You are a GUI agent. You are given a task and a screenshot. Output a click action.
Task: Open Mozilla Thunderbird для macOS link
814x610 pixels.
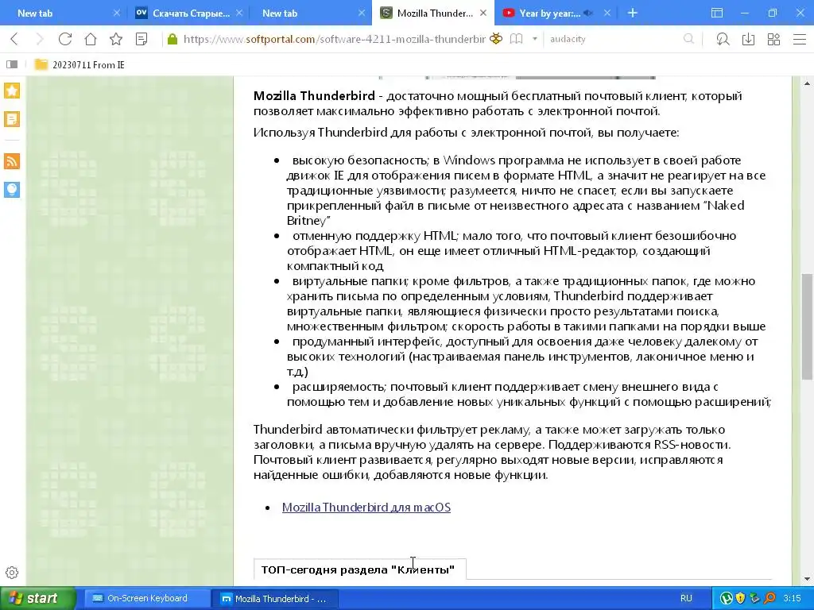(x=366, y=508)
